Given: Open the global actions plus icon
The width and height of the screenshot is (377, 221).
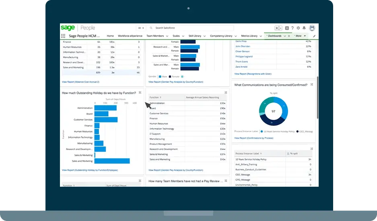Looking at the screenshot, I should (287, 28).
